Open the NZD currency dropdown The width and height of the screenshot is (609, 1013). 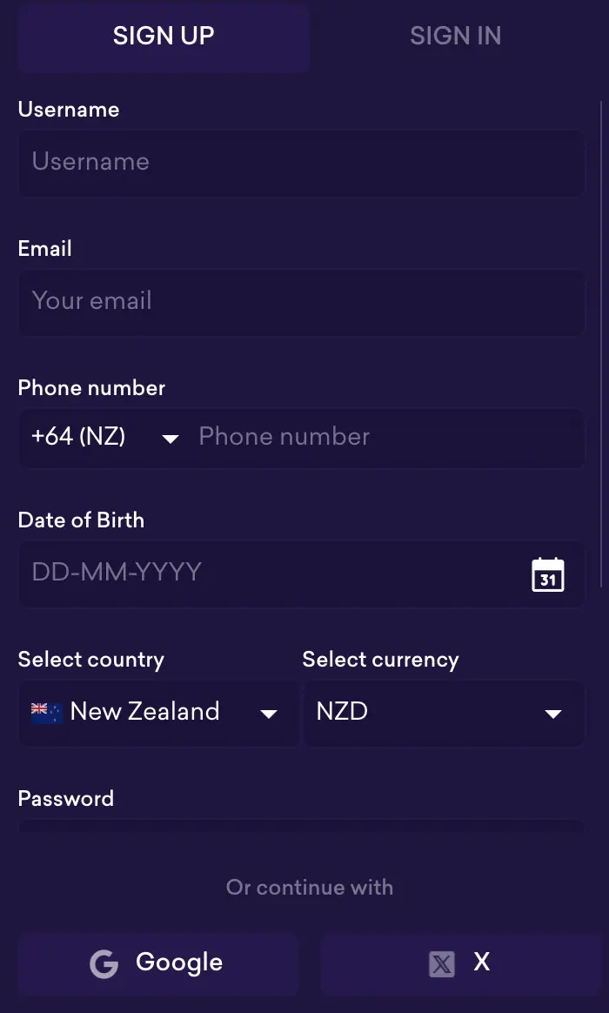pos(444,713)
